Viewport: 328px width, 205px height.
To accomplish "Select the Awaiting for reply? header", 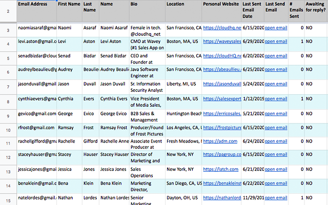I will click(x=316, y=11).
